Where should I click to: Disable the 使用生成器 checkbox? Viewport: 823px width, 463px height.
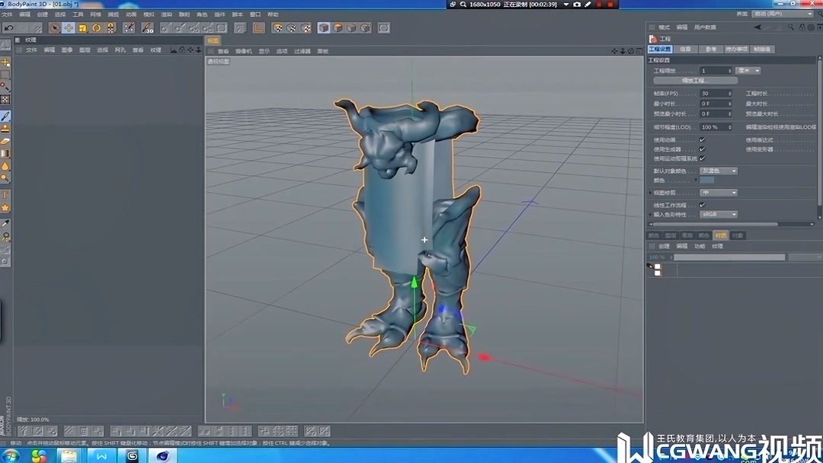click(x=702, y=148)
